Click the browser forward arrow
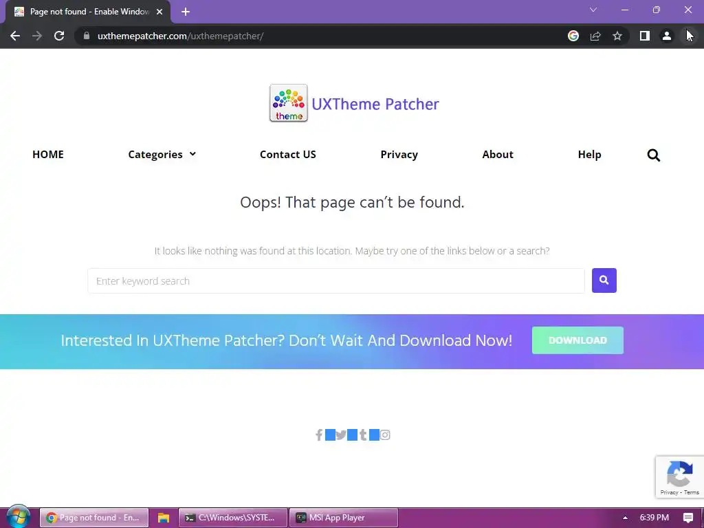Screen dimensions: 704x528 coord(37,36)
